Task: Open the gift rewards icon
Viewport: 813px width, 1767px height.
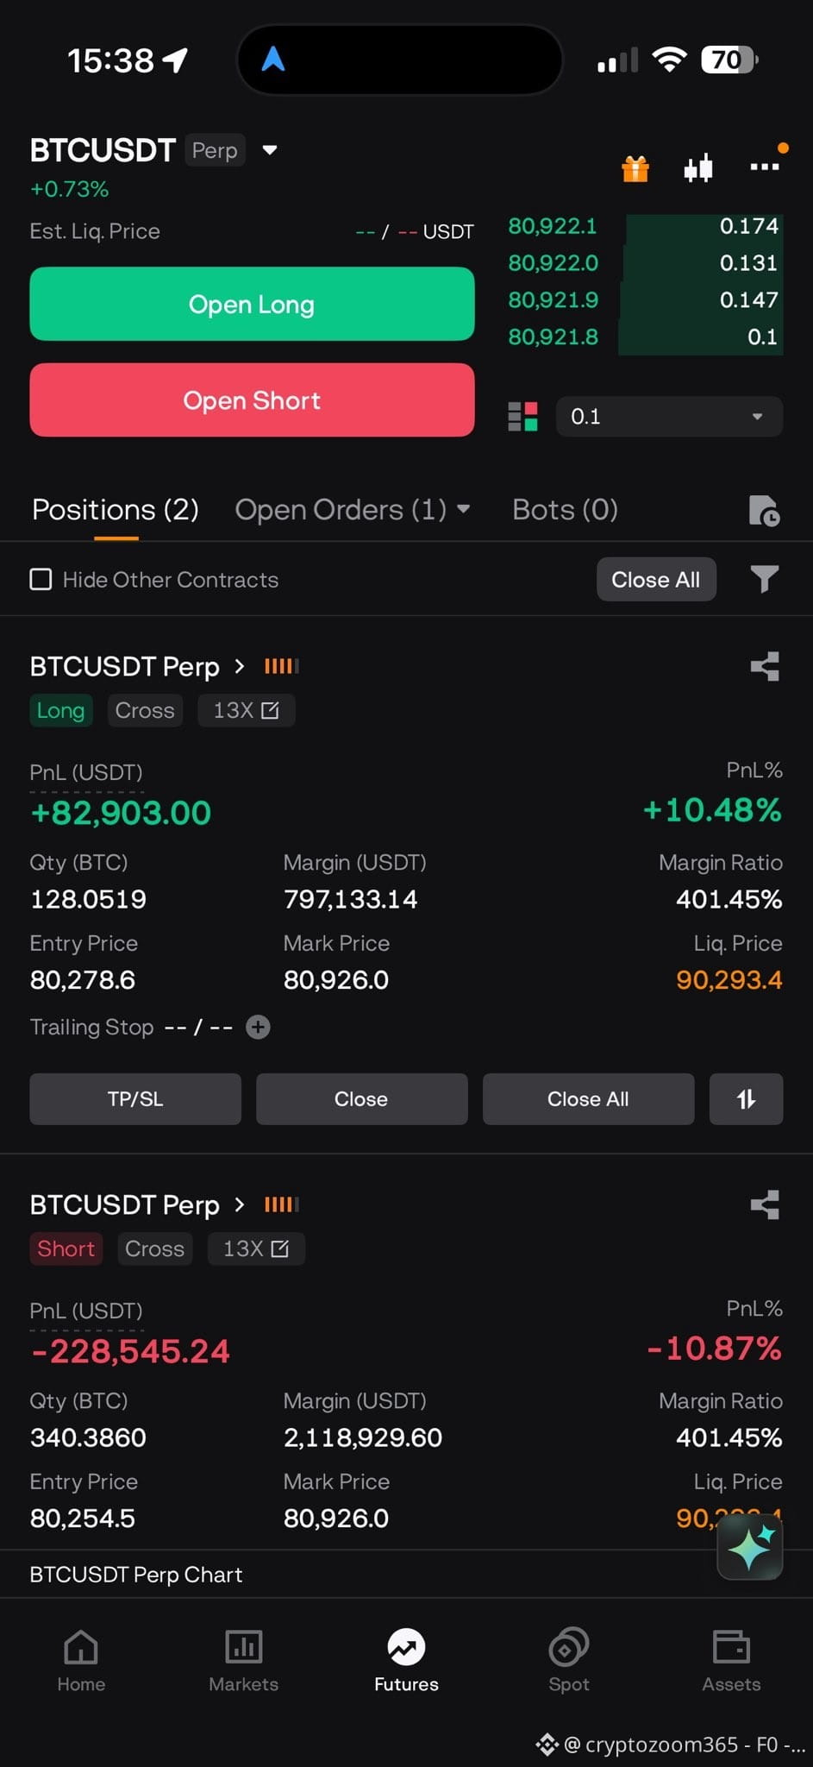Action: click(x=635, y=168)
